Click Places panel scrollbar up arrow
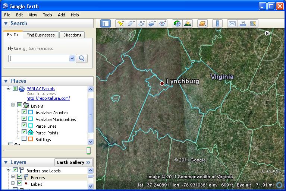The width and height of the screenshot is (286, 191). 91,89
